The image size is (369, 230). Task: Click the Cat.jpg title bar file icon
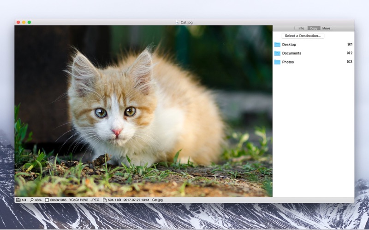178,22
